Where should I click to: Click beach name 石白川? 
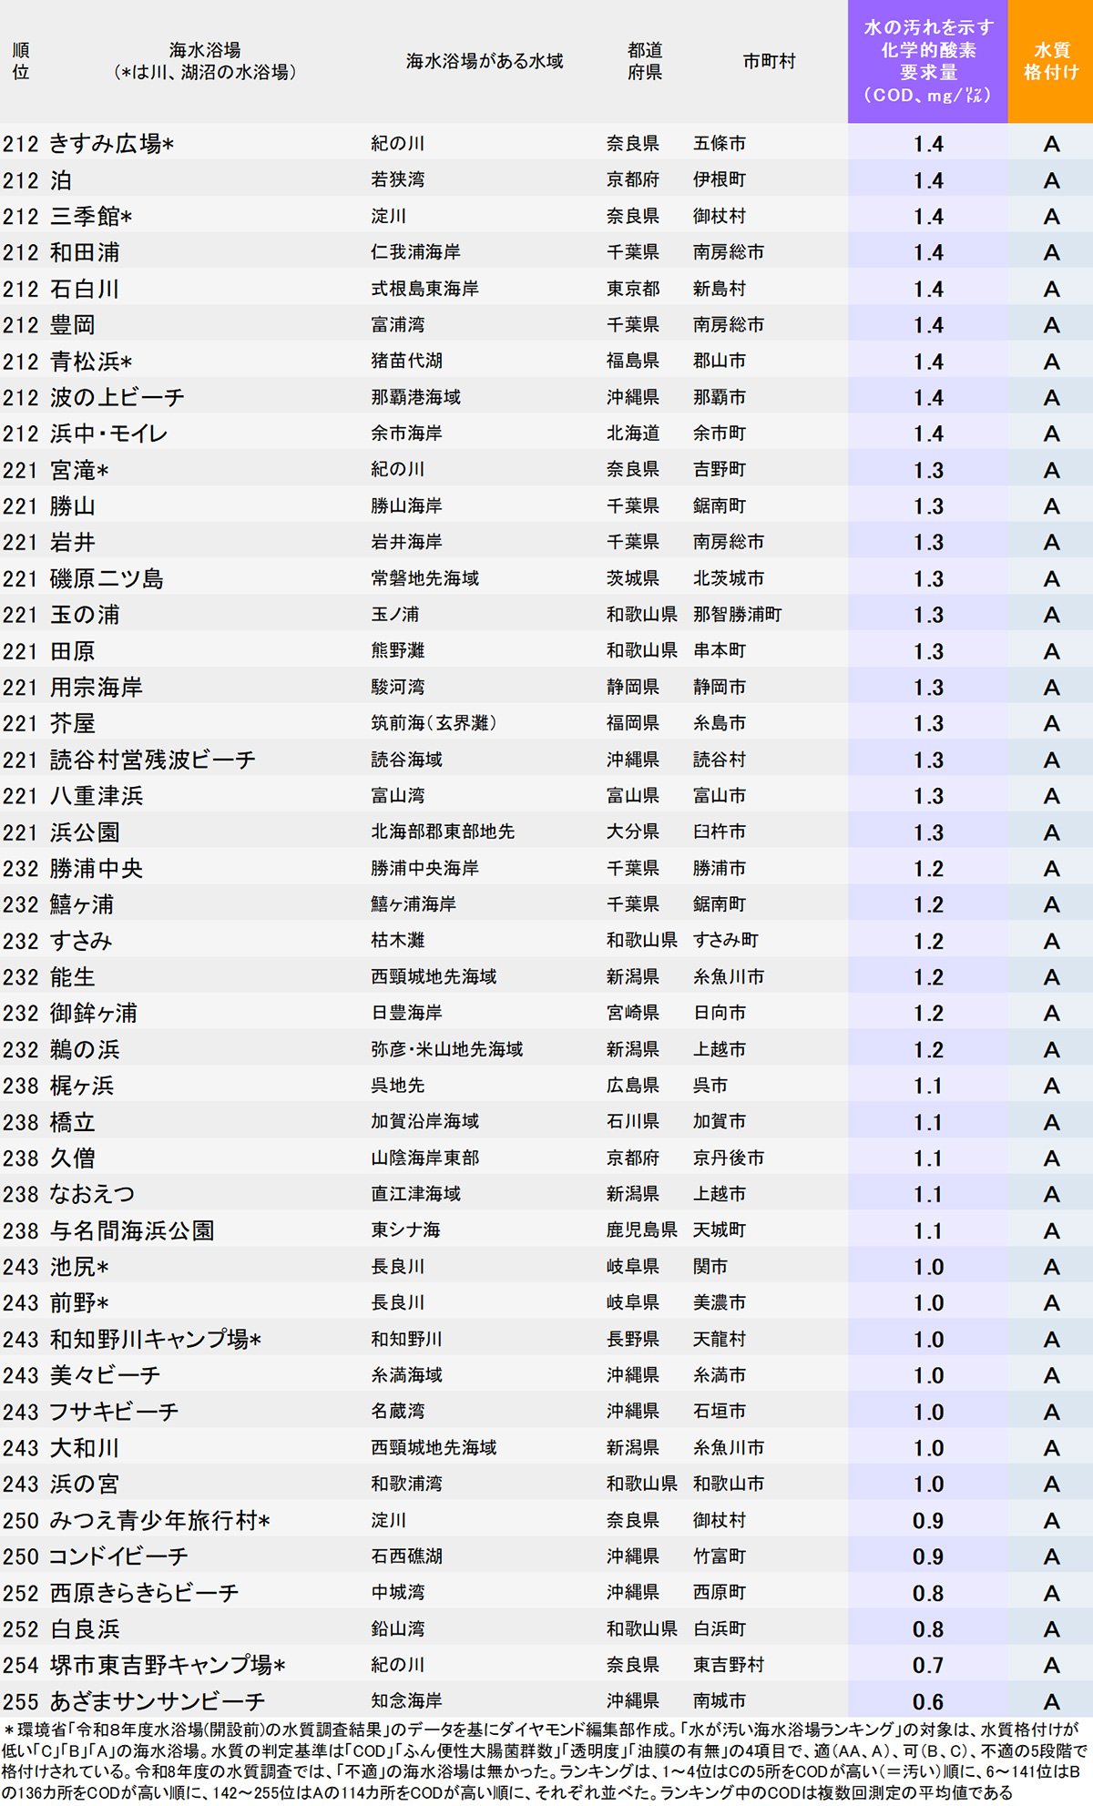point(85,289)
